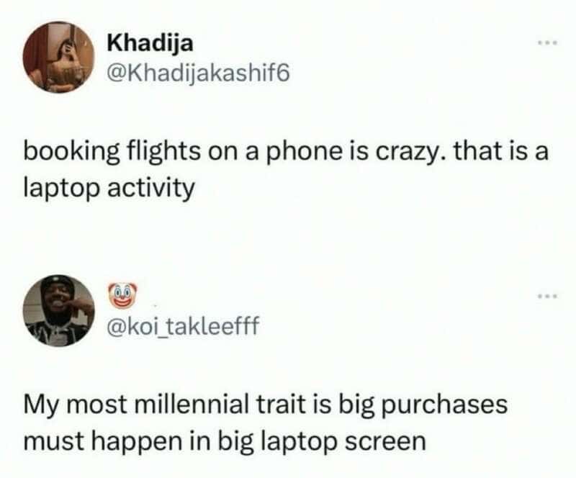Click the words "laptop activity"
This screenshot has height=478, width=576.
[109, 189]
